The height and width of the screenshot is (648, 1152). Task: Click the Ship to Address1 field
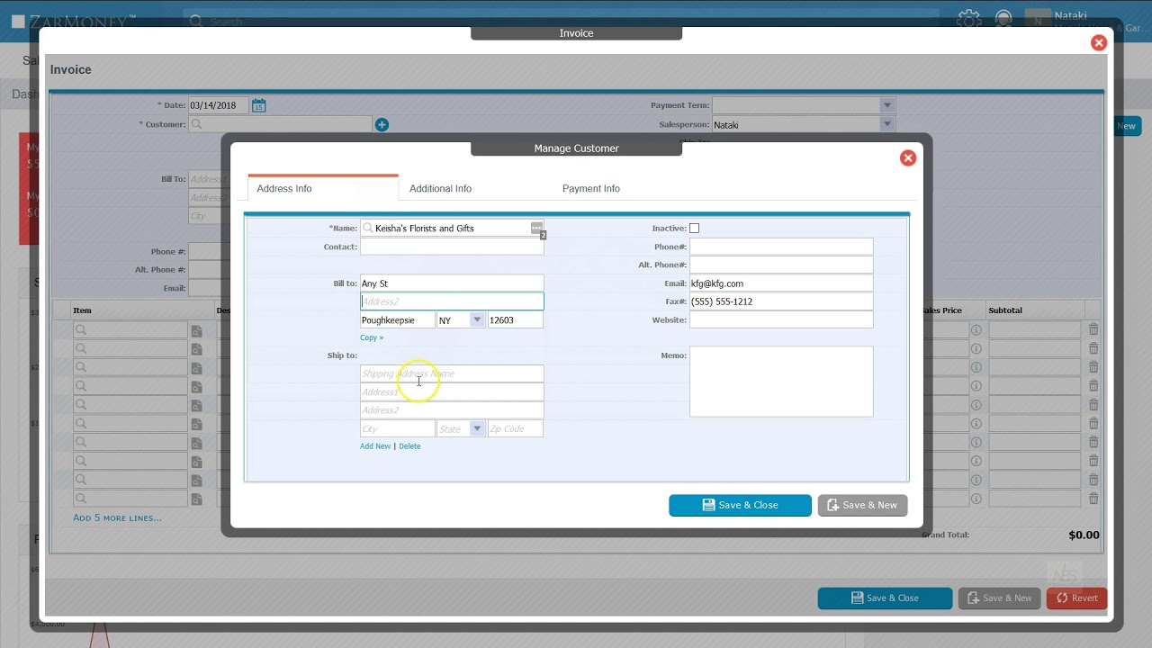coord(452,392)
